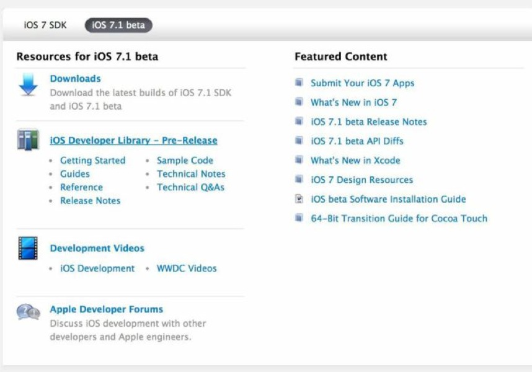
Task: Switch to the iOS 7 SDK tab
Action: 45,25
